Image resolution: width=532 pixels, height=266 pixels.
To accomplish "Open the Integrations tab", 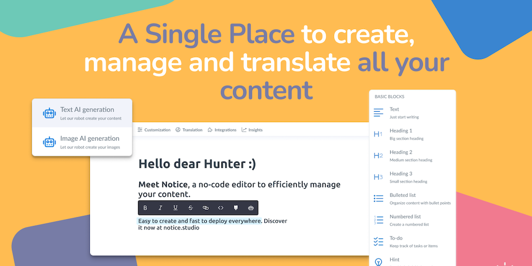I will coord(222,129).
